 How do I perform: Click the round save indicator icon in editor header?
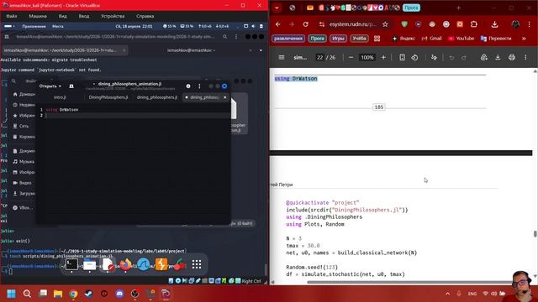(188, 86)
